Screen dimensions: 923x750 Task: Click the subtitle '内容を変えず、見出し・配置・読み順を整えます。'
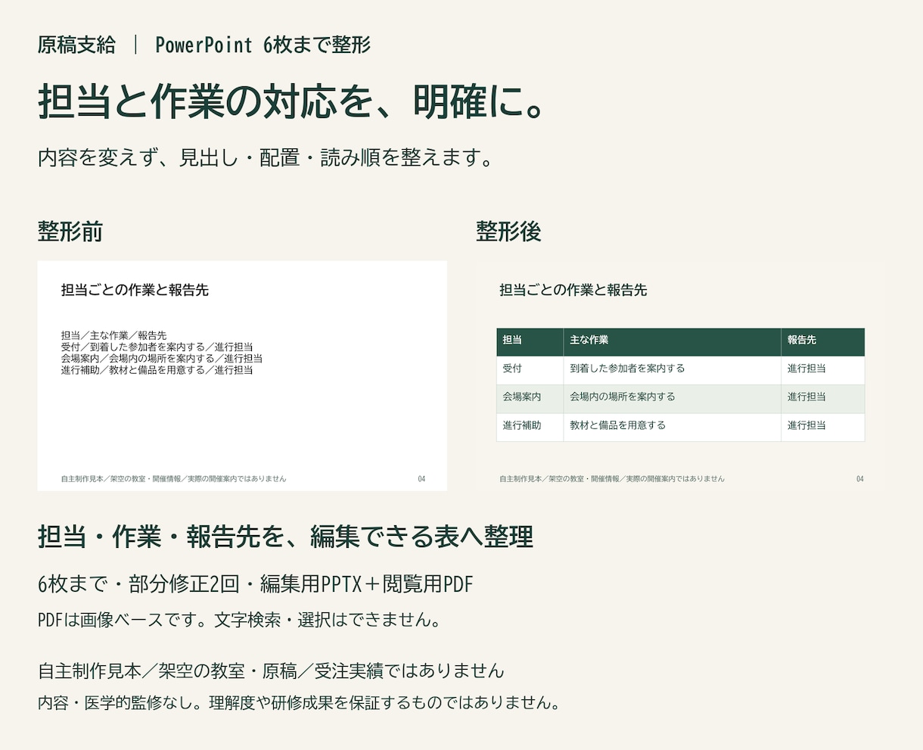pyautogui.click(x=266, y=158)
